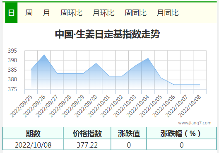Click the 2022/09/30 peak data point

(96, 63)
